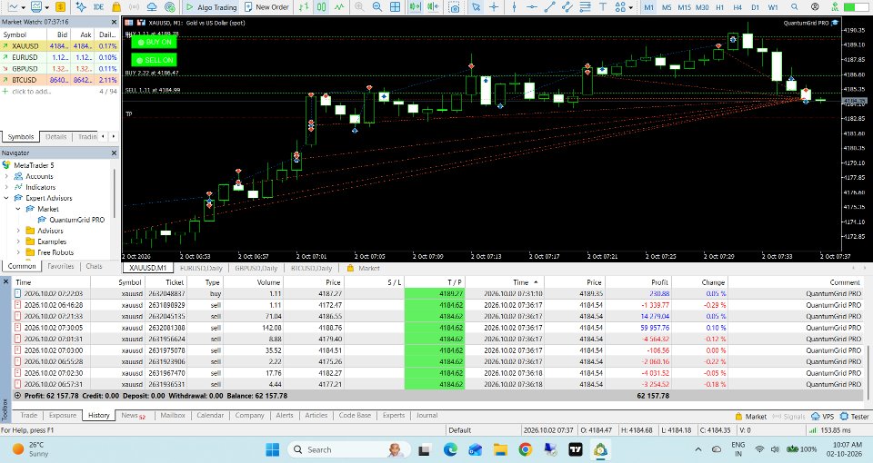Select the cursor arrow tool

coord(476,6)
